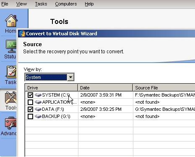Open the Home house icon in sidebar
Image resolution: width=195 pixels, height=157 pixels.
(x=11, y=21)
